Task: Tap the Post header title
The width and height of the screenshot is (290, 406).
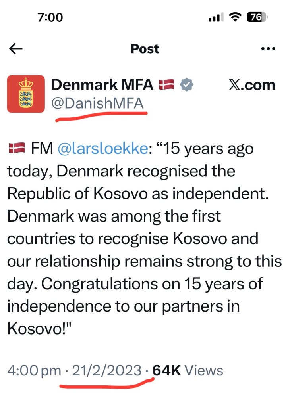Action: pyautogui.click(x=145, y=49)
